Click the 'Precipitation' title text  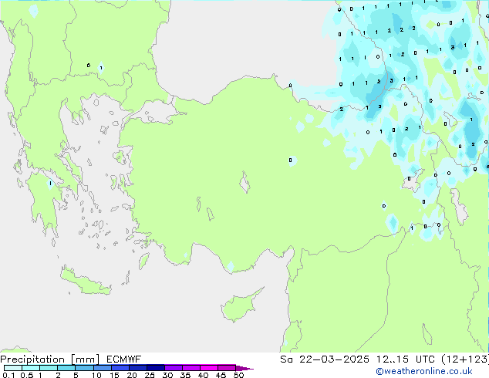[32, 359]
